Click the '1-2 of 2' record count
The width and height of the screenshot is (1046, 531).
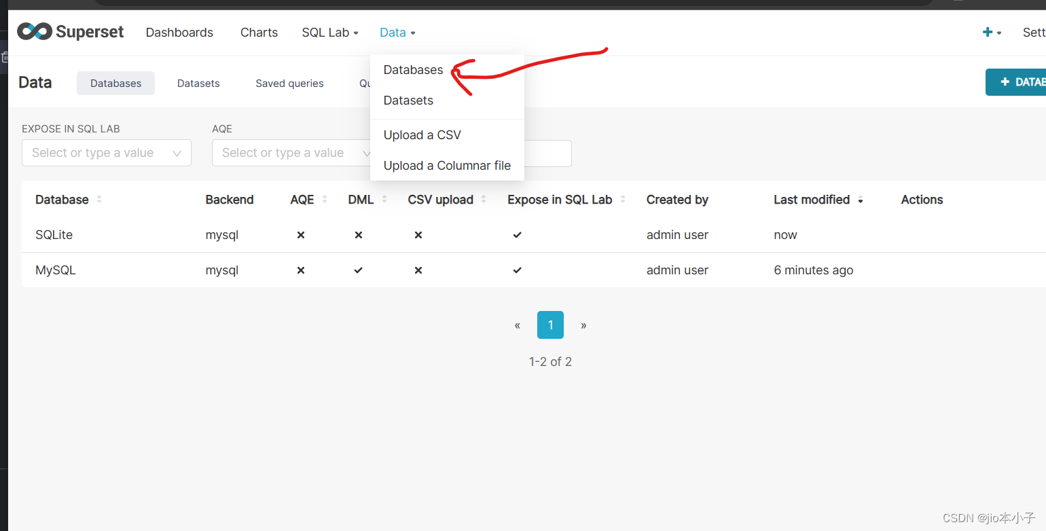550,362
